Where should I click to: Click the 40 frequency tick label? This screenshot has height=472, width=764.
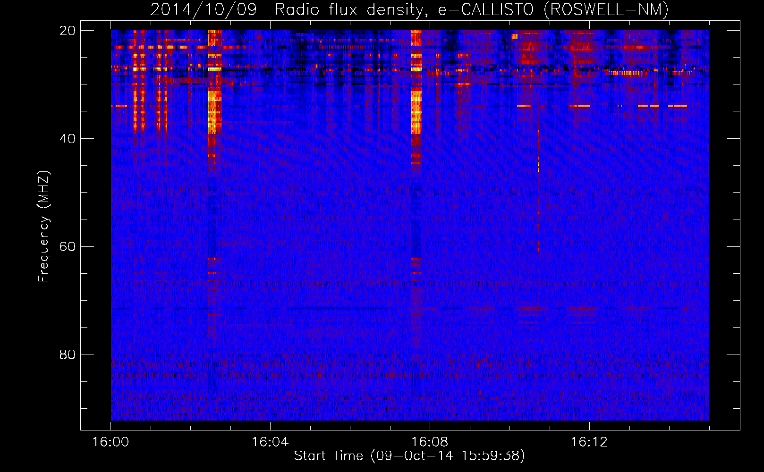[68, 139]
